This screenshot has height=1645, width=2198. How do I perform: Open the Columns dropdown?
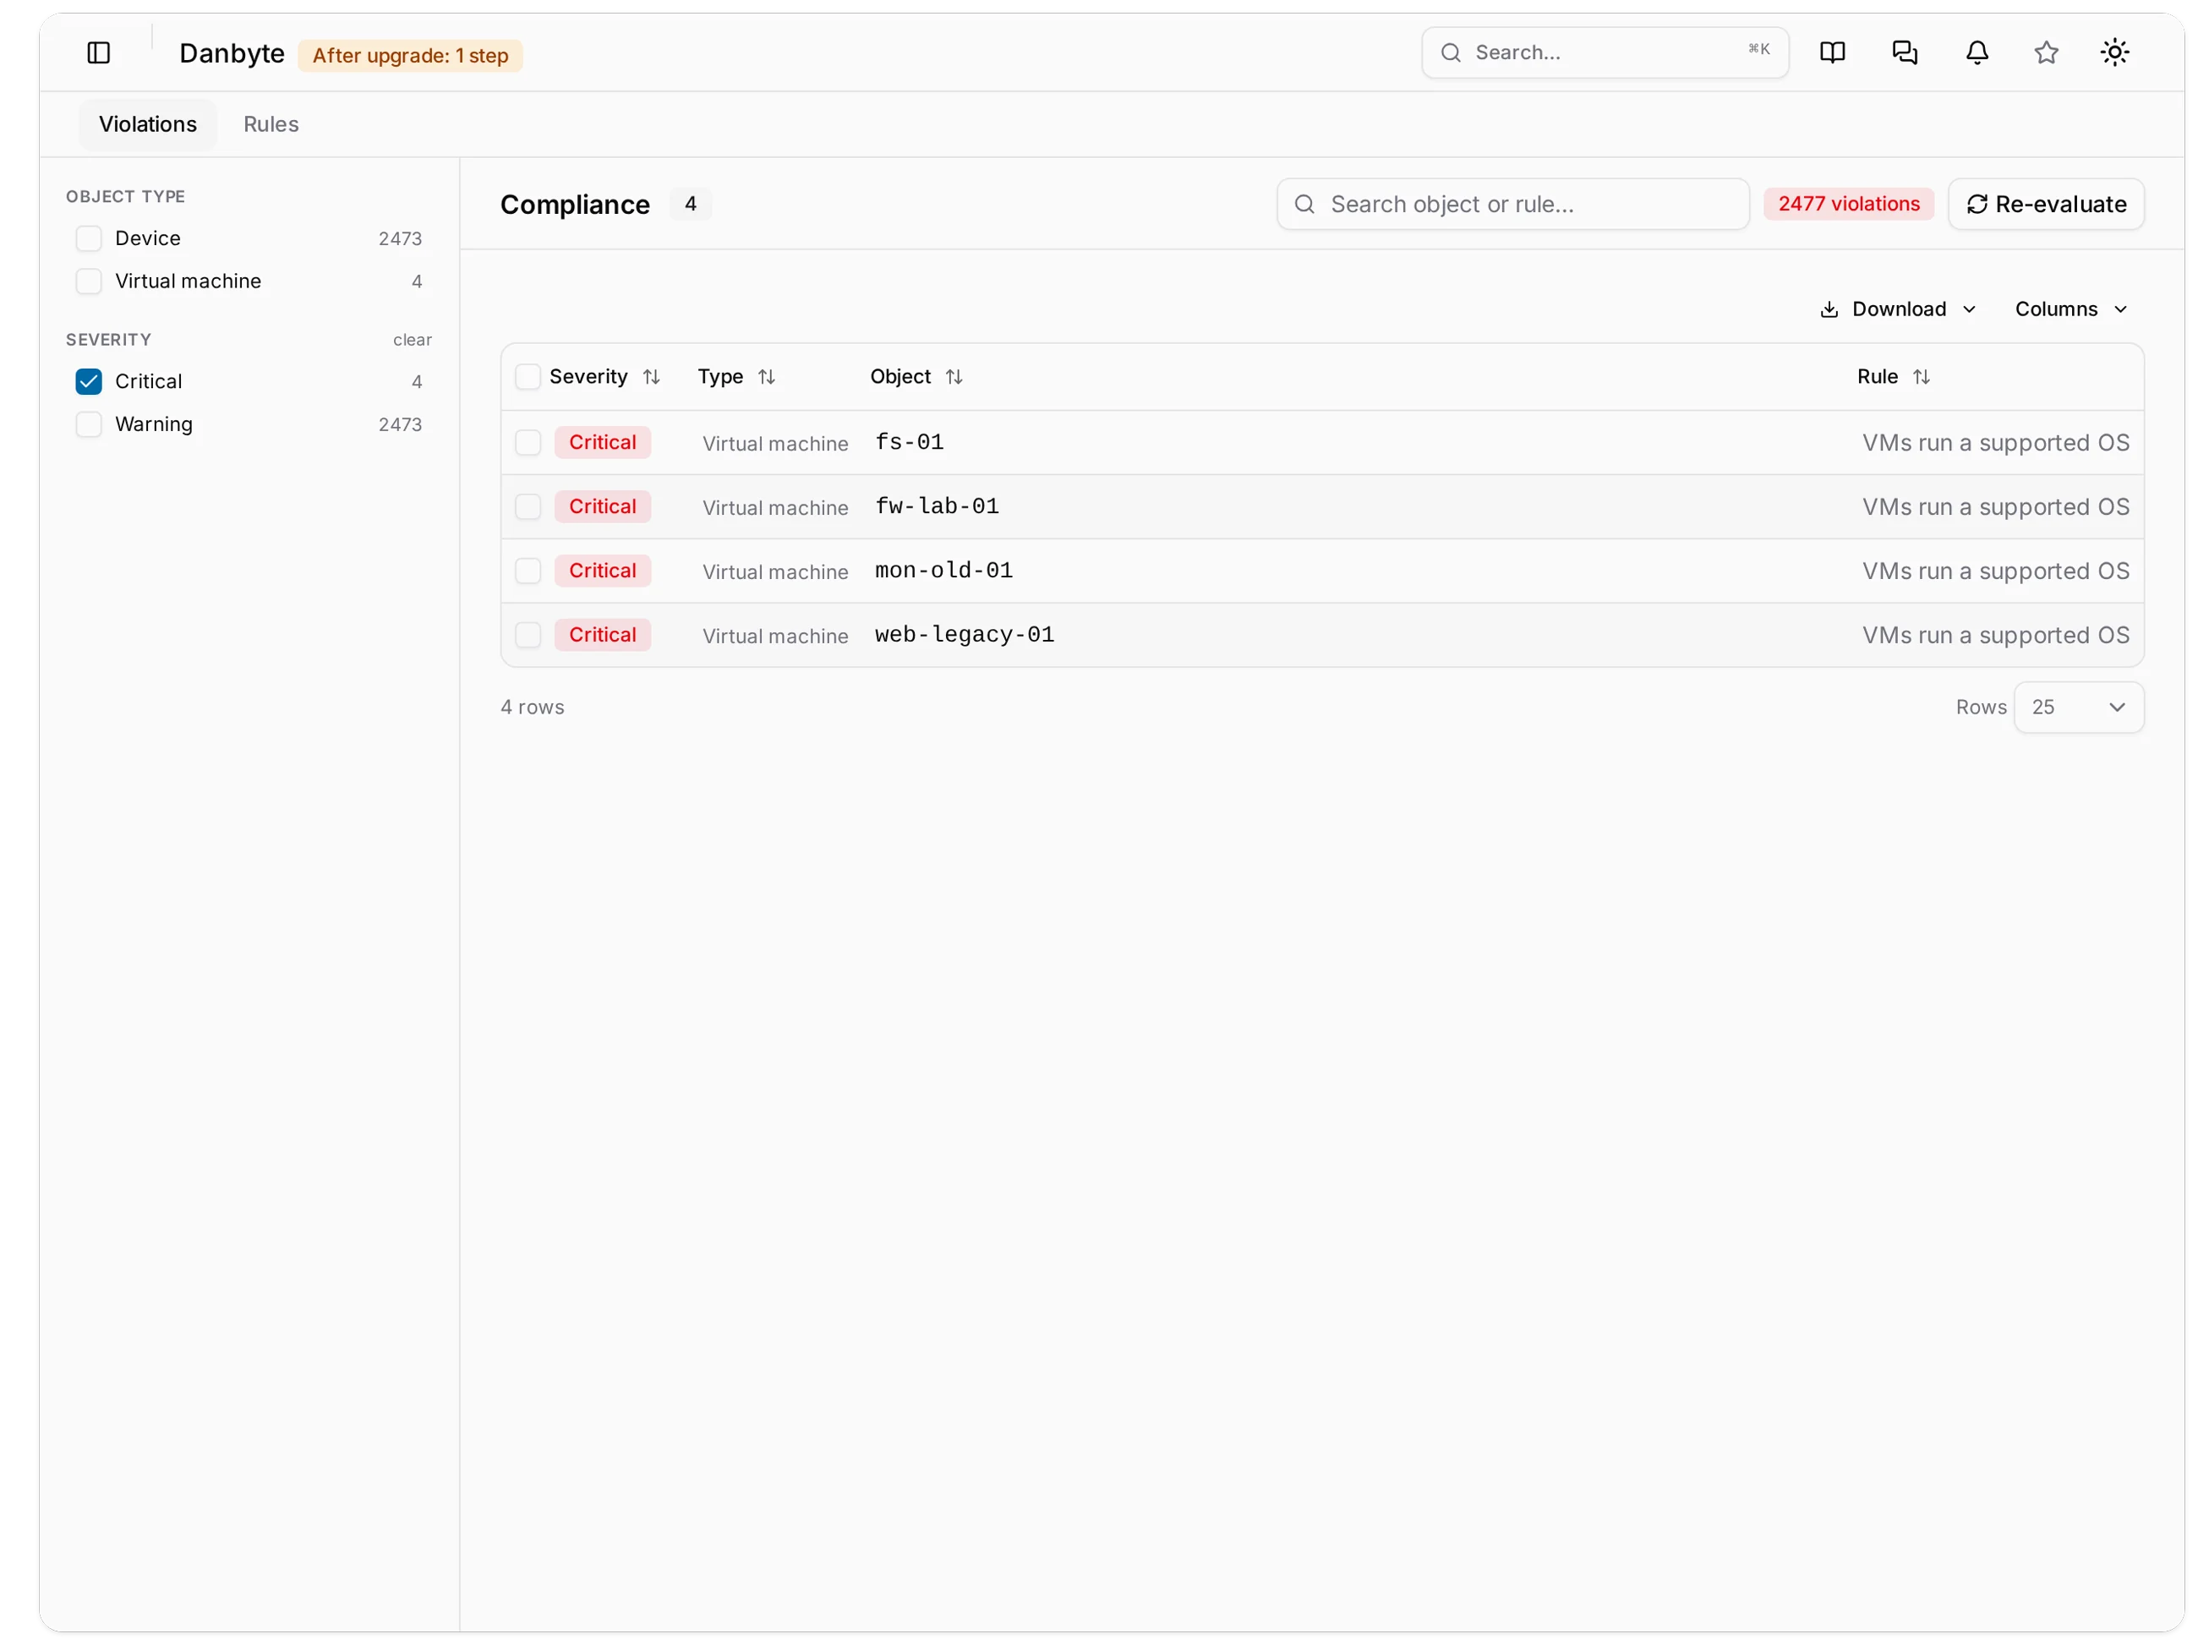tap(2071, 309)
